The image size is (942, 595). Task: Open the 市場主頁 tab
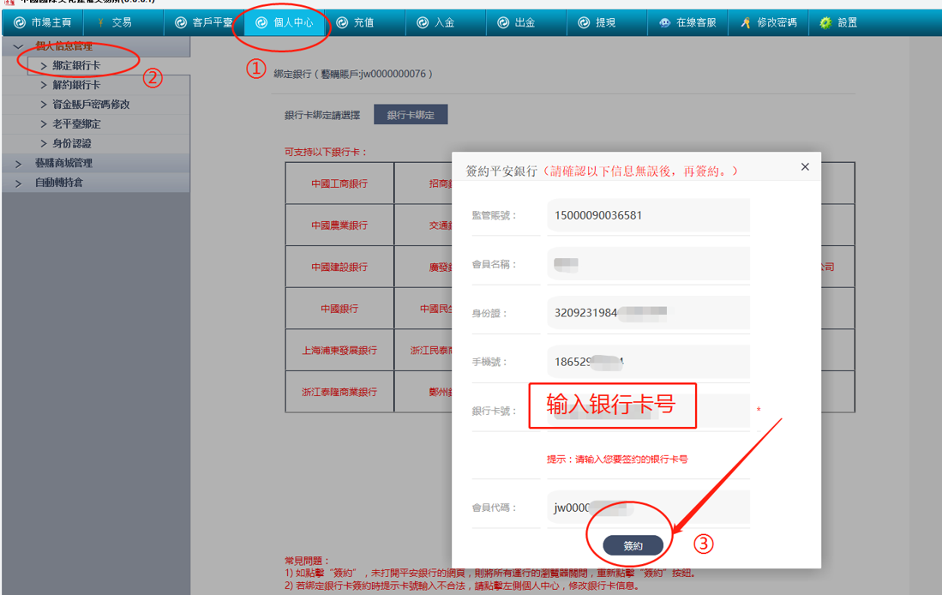point(43,23)
